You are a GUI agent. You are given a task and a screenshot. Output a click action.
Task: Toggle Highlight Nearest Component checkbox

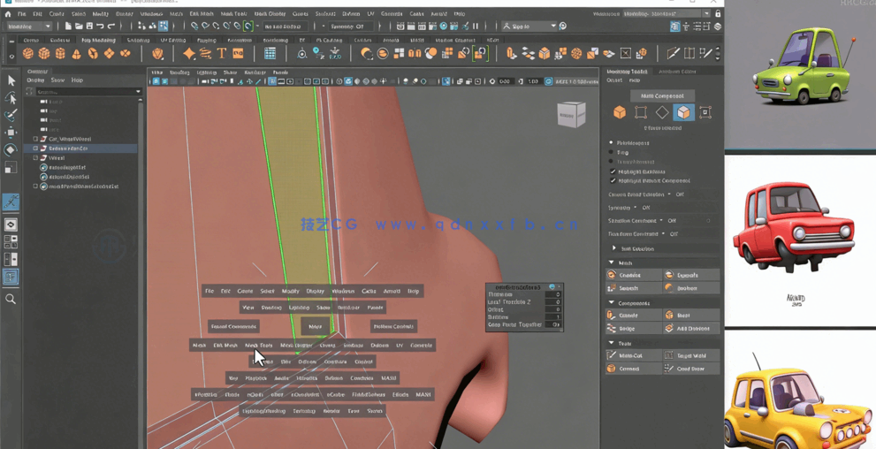point(613,180)
